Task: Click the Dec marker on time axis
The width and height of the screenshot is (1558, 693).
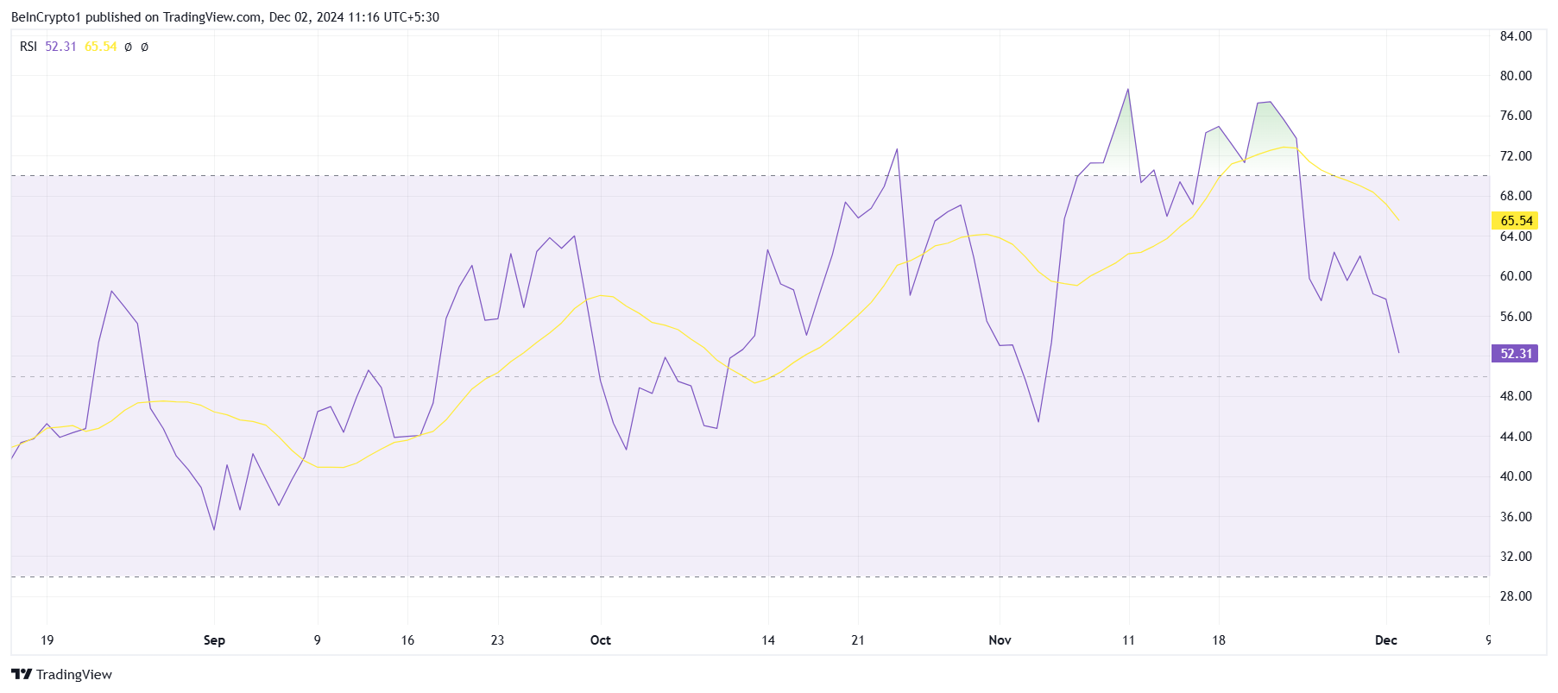Action: (x=1386, y=640)
